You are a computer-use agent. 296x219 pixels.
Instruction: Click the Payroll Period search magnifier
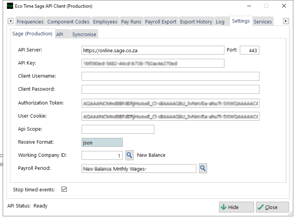[203, 168]
